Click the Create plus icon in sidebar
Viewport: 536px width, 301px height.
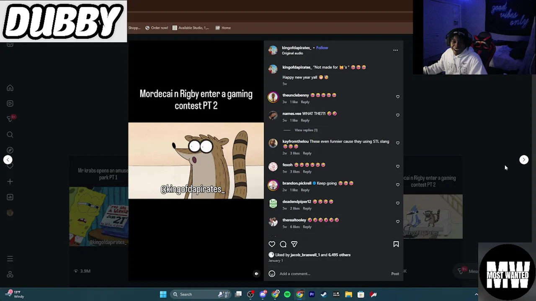point(10,181)
